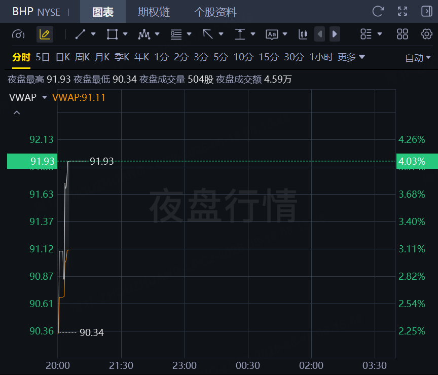Select the price range measure tool
This screenshot has width=438, height=375.
pos(240,34)
